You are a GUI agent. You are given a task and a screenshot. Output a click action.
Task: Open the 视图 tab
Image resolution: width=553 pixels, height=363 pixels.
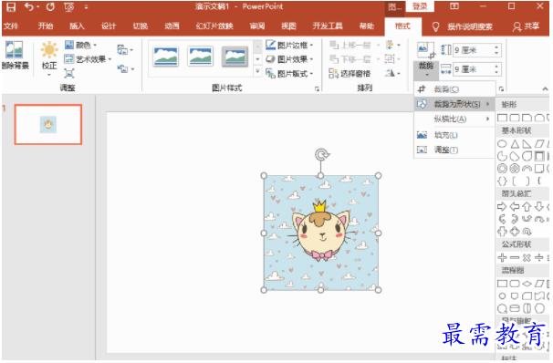(288, 26)
